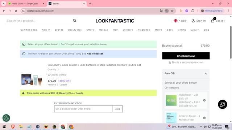Viewport: 232px width, 130px height.
Task: Open the browser Extensions puzzle icon
Action: tap(193, 11)
